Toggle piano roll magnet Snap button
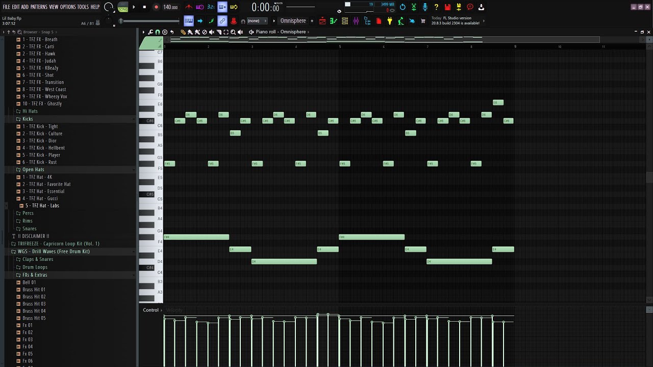Screen dimensions: 653x367 point(158,32)
